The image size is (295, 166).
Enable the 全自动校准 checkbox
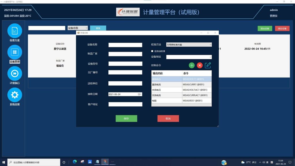152,51
